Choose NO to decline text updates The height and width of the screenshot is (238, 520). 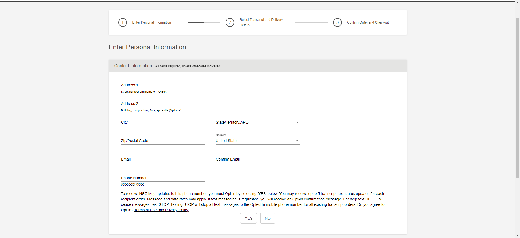pos(268,218)
